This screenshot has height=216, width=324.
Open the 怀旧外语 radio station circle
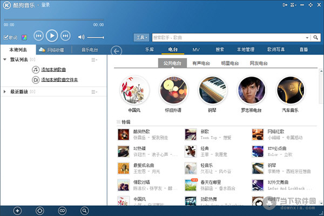(x=173, y=90)
